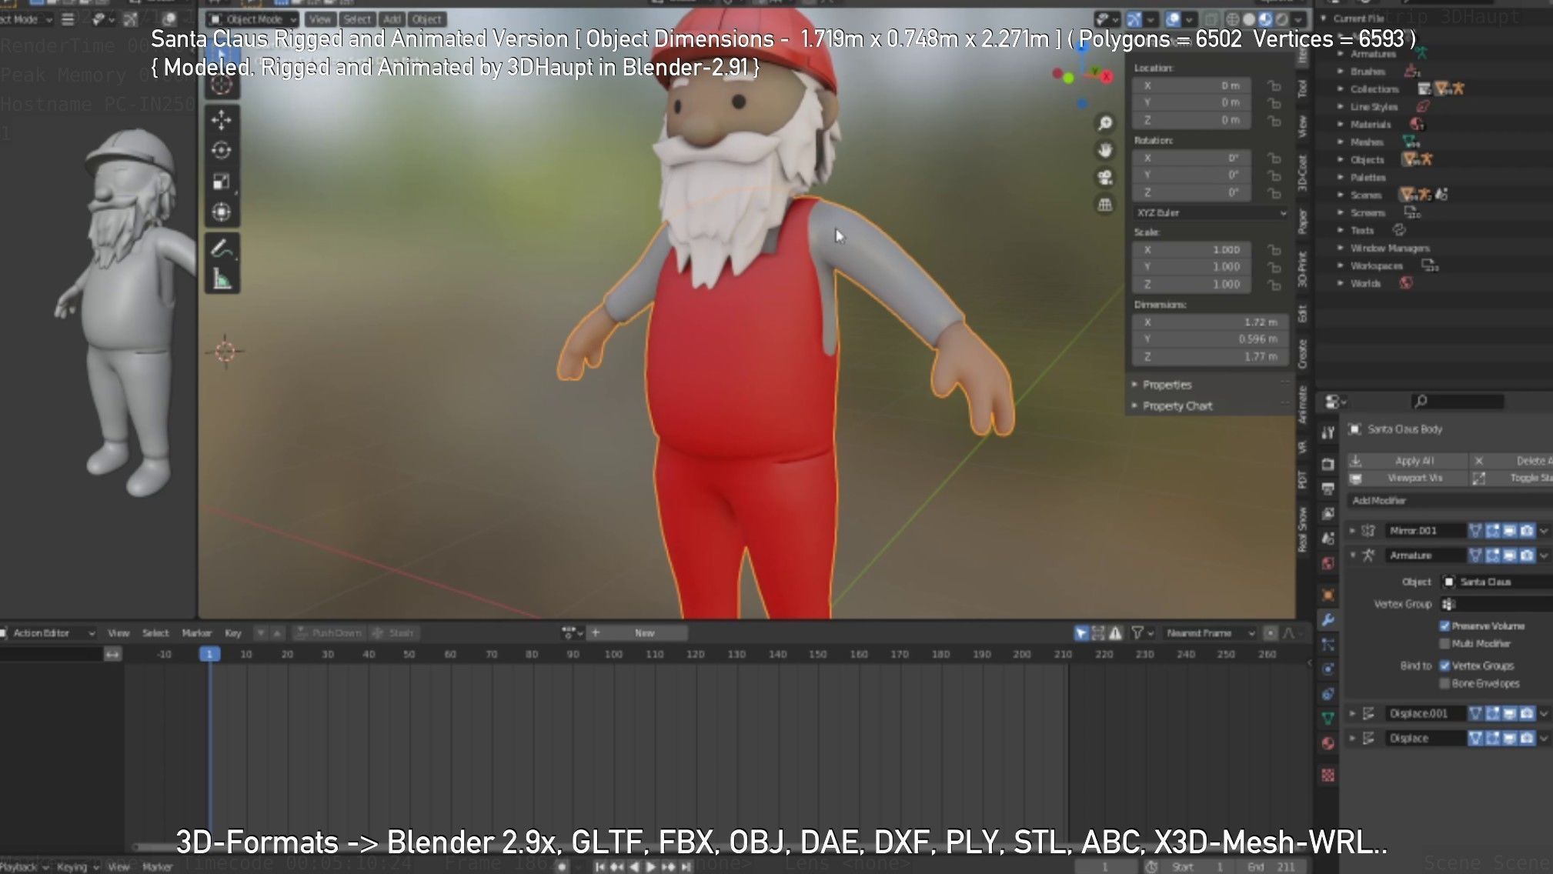1553x874 pixels.
Task: Click the Scale X value field
Action: 1191,250
